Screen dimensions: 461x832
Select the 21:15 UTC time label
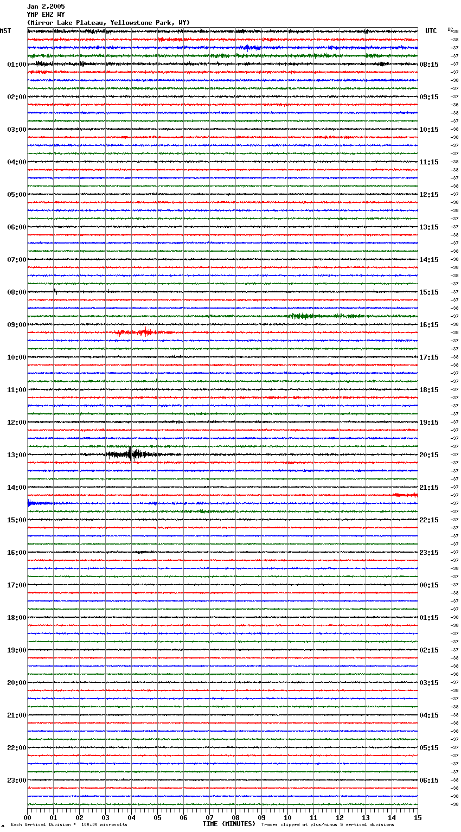click(429, 488)
